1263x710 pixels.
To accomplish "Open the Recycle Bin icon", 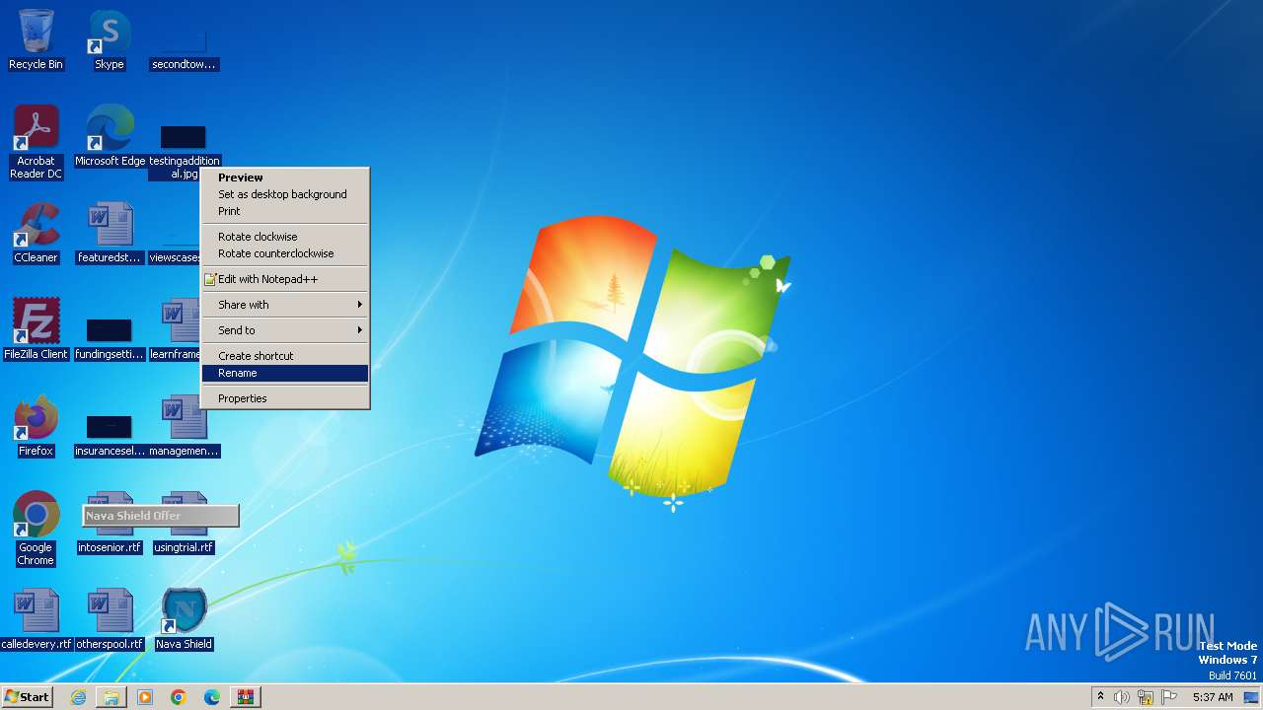I will coord(36,39).
